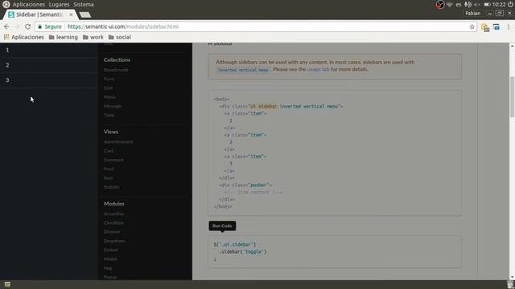Image resolution: width=515 pixels, height=289 pixels.
Task: Open Card under Views
Action: pos(109,151)
